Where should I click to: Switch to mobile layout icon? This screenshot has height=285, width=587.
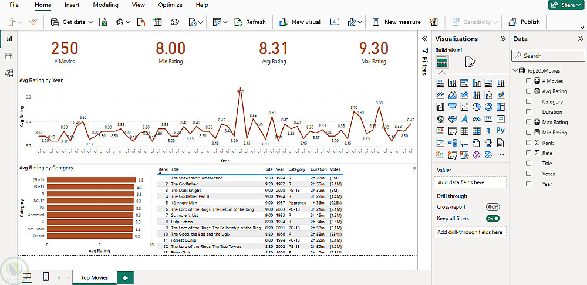[x=46, y=277]
